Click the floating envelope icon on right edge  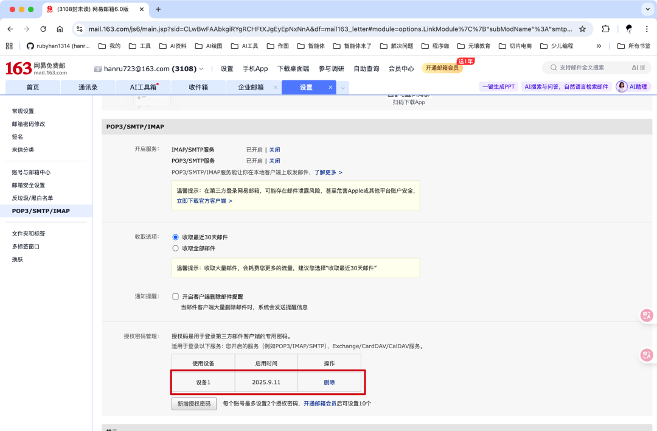[x=647, y=315]
